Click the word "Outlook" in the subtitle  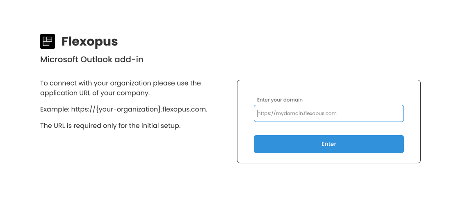[98, 59]
